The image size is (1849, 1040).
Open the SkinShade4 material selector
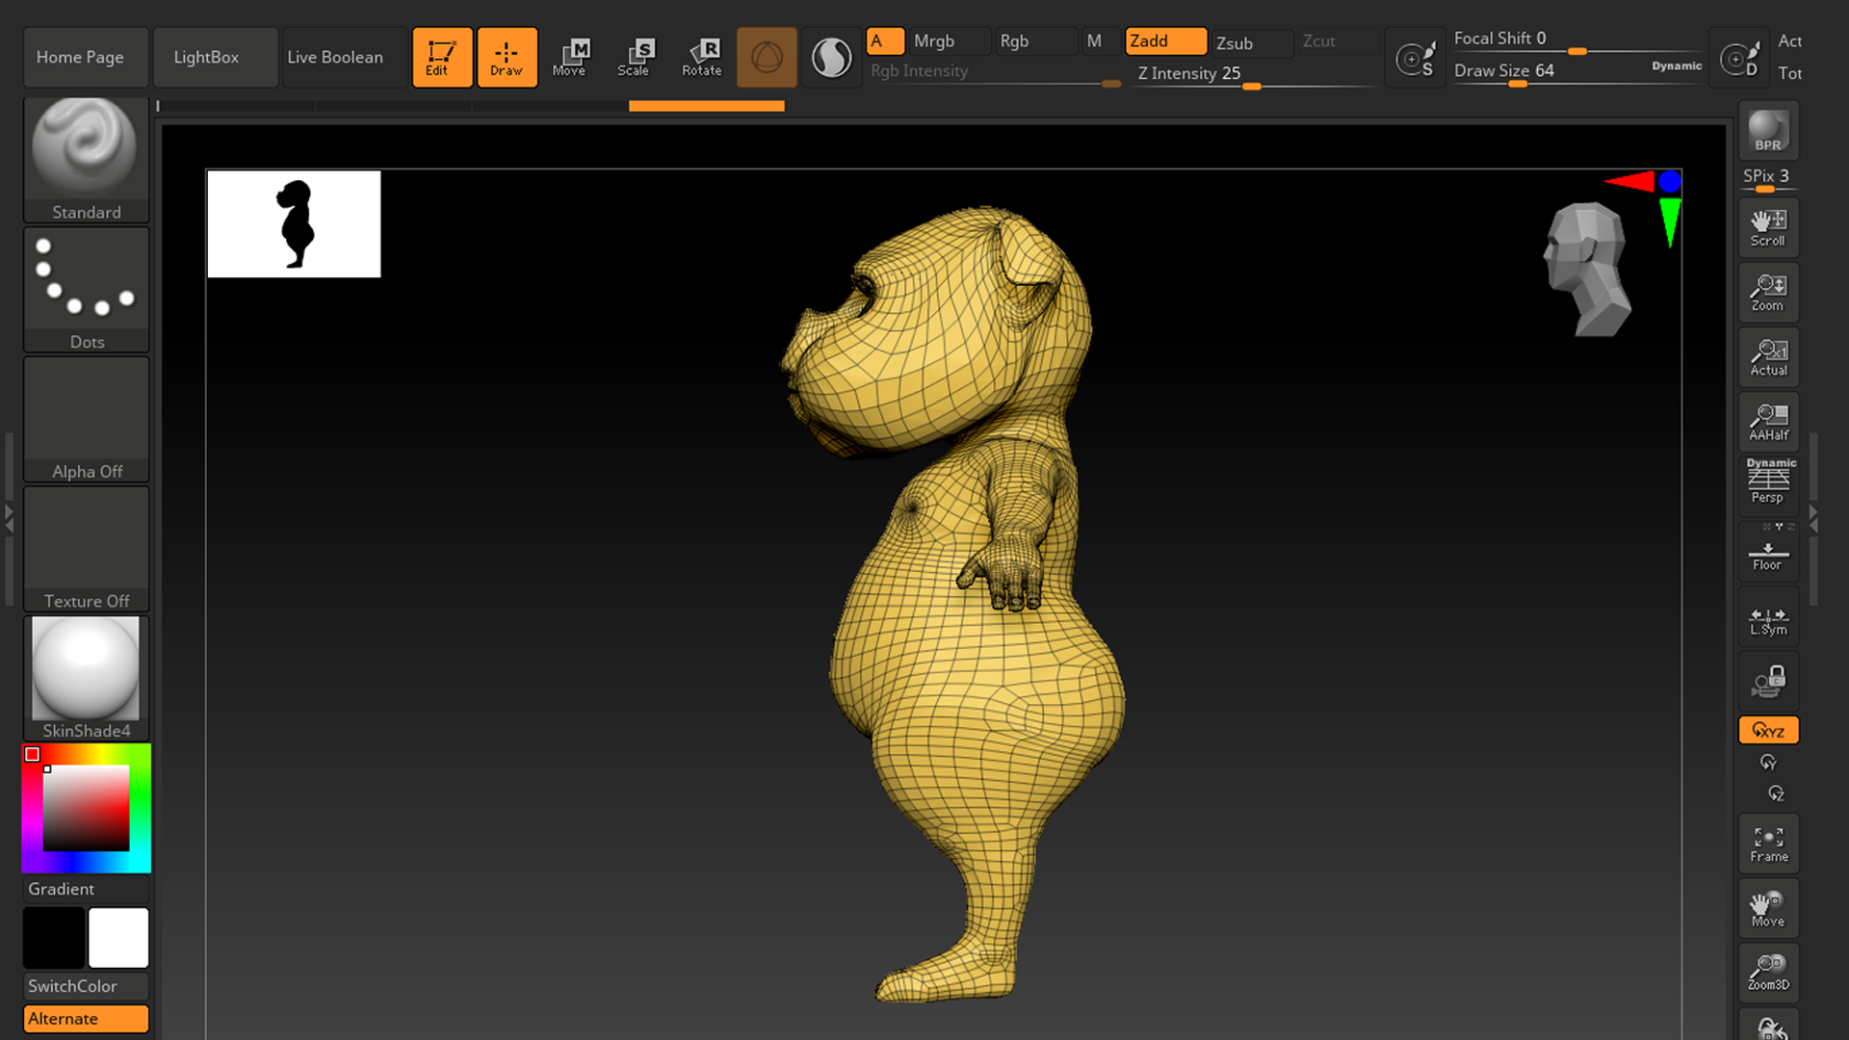tap(86, 678)
